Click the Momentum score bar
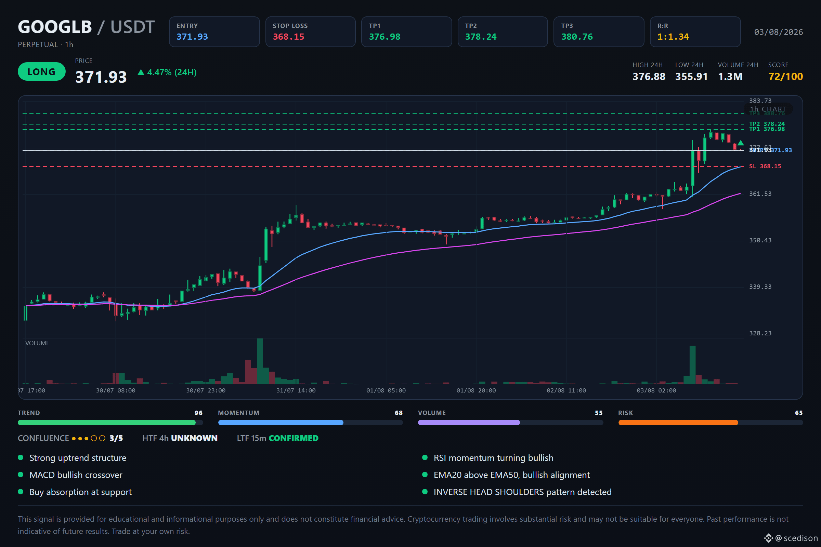The image size is (821, 547). pyautogui.click(x=310, y=423)
